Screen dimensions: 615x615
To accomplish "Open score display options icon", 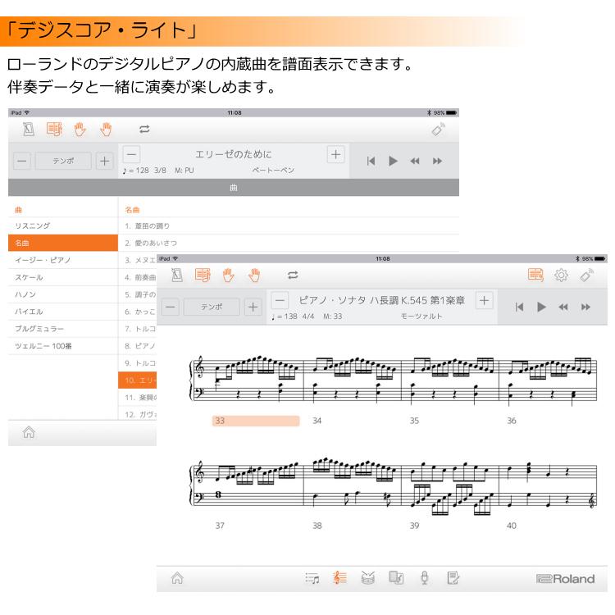I will pos(535,275).
